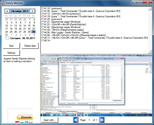Select October 27 in calendar
Image resolution: width=154 pixels, height=125 pixels.
[20, 32]
